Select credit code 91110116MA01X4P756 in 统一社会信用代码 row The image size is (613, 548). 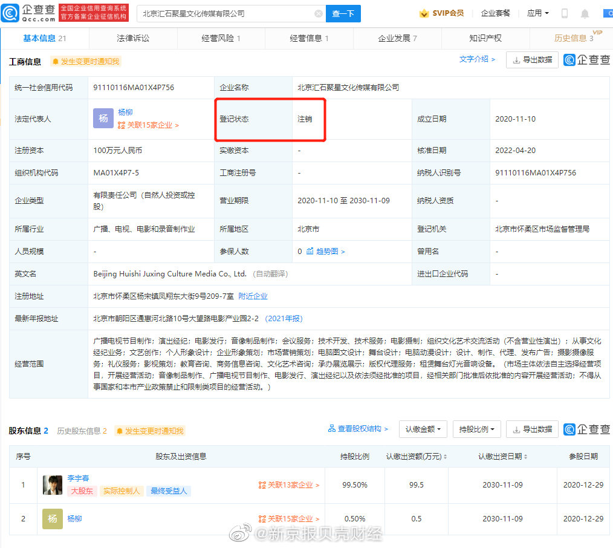coord(134,88)
